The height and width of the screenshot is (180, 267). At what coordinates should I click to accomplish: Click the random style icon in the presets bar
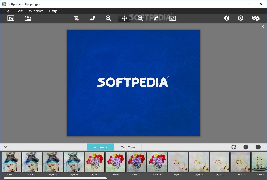[234, 147]
